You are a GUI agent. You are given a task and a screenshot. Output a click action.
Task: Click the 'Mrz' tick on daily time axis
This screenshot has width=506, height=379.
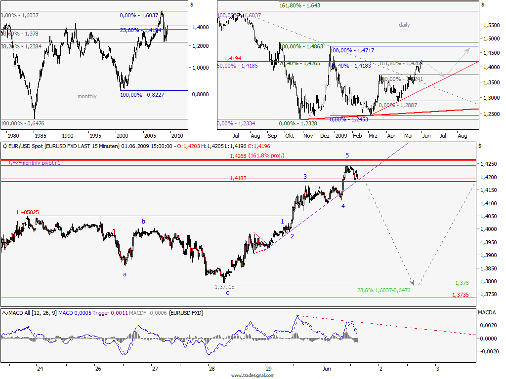[x=373, y=136]
